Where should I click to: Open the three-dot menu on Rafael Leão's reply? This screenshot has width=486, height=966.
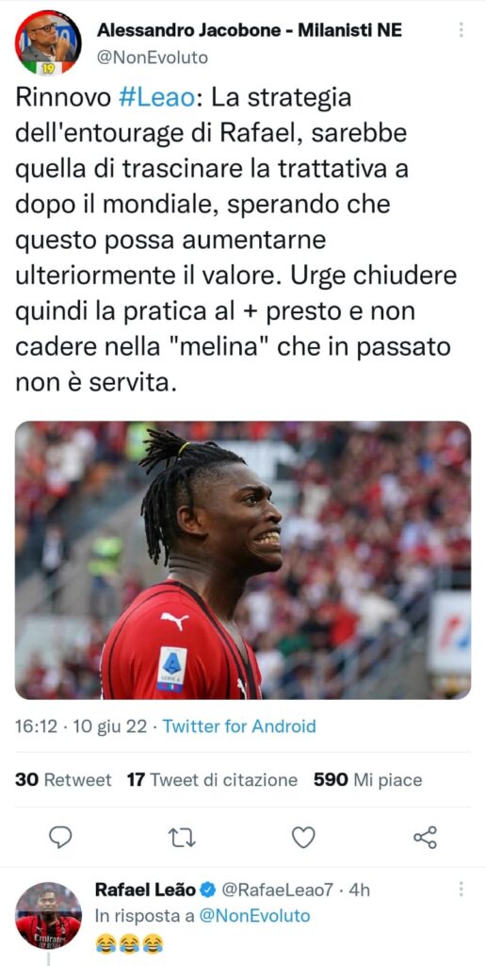coord(461,889)
